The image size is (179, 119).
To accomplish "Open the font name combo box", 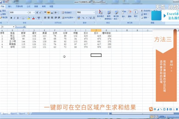I will coord(19,12).
